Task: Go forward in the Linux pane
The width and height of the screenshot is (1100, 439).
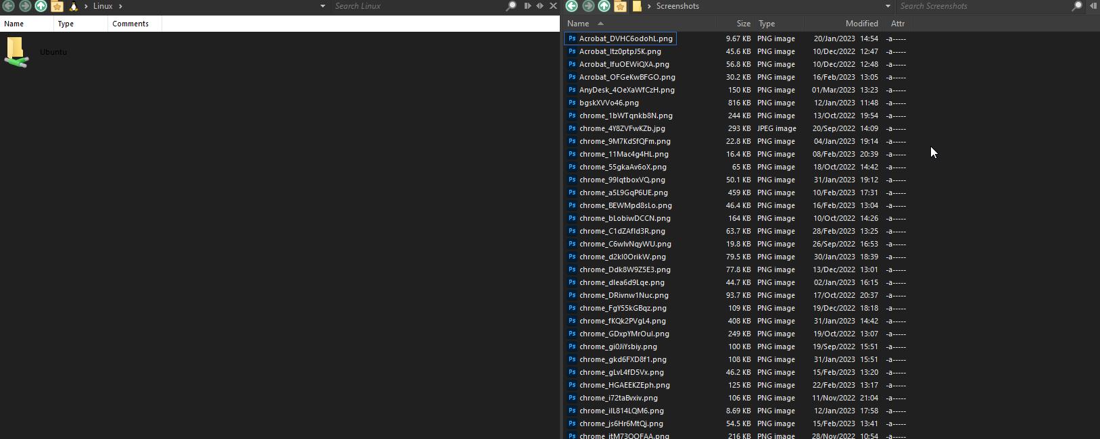Action: tap(25, 6)
